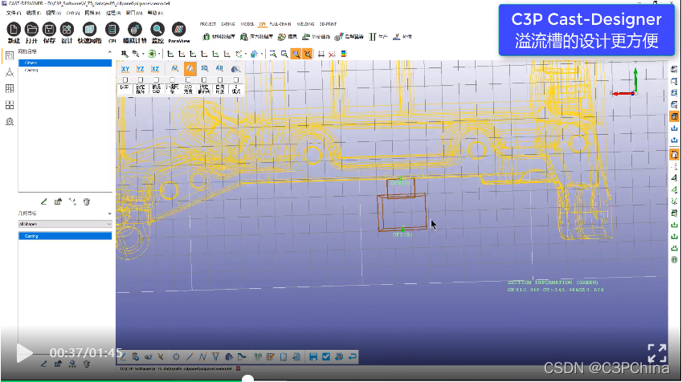Tick the checkbox under XY

pos(125,80)
